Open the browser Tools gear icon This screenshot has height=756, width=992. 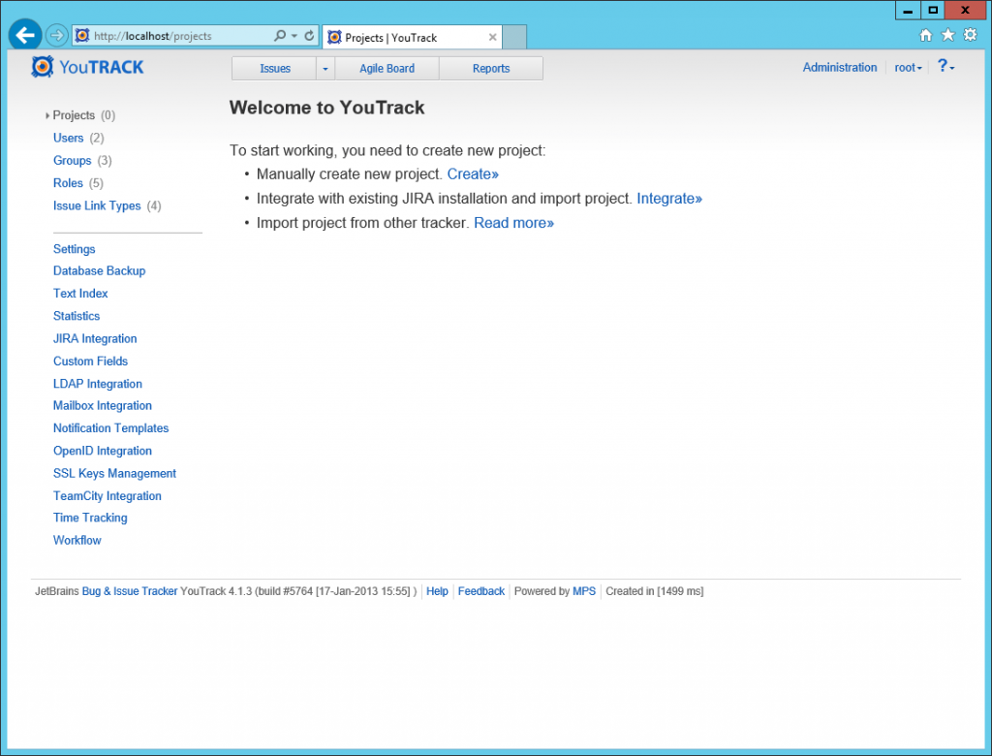[x=970, y=36]
